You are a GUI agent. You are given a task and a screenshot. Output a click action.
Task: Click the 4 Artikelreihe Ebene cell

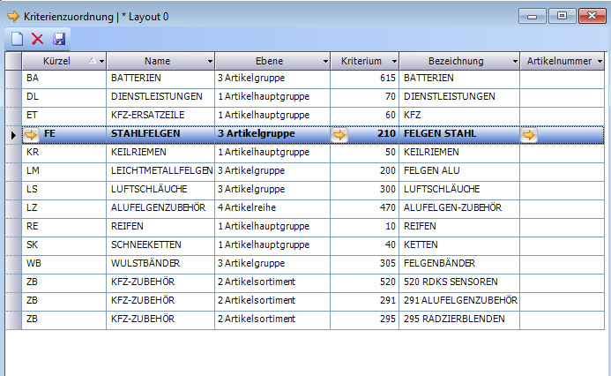pyautogui.click(x=272, y=207)
